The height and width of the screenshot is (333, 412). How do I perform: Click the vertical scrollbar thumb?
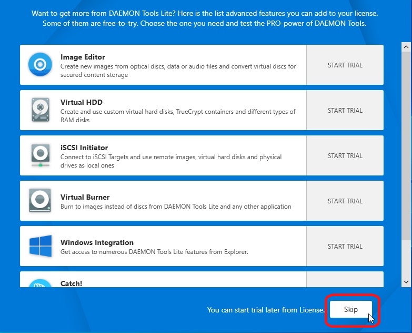(x=406, y=145)
